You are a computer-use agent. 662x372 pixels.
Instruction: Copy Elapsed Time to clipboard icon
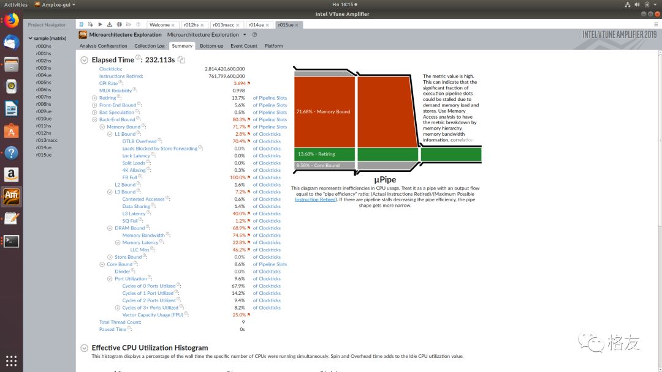pos(181,60)
